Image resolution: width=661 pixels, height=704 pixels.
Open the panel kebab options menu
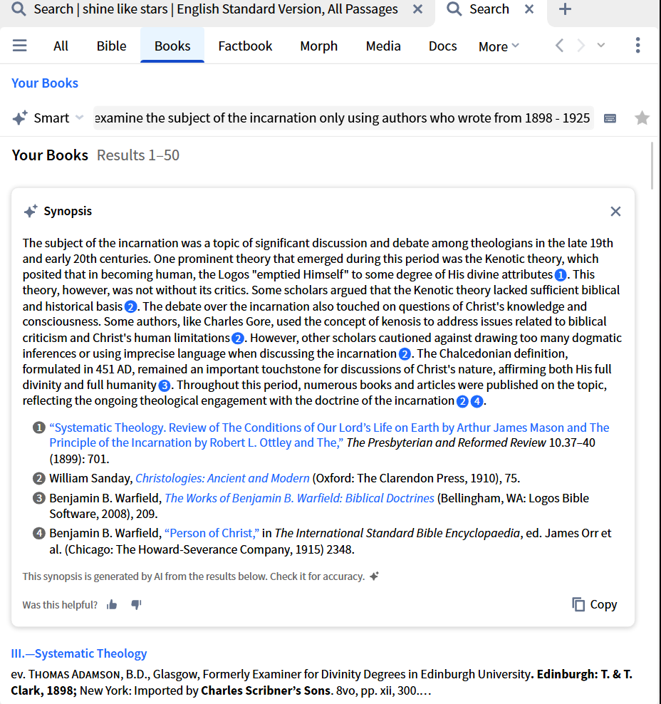tap(637, 45)
